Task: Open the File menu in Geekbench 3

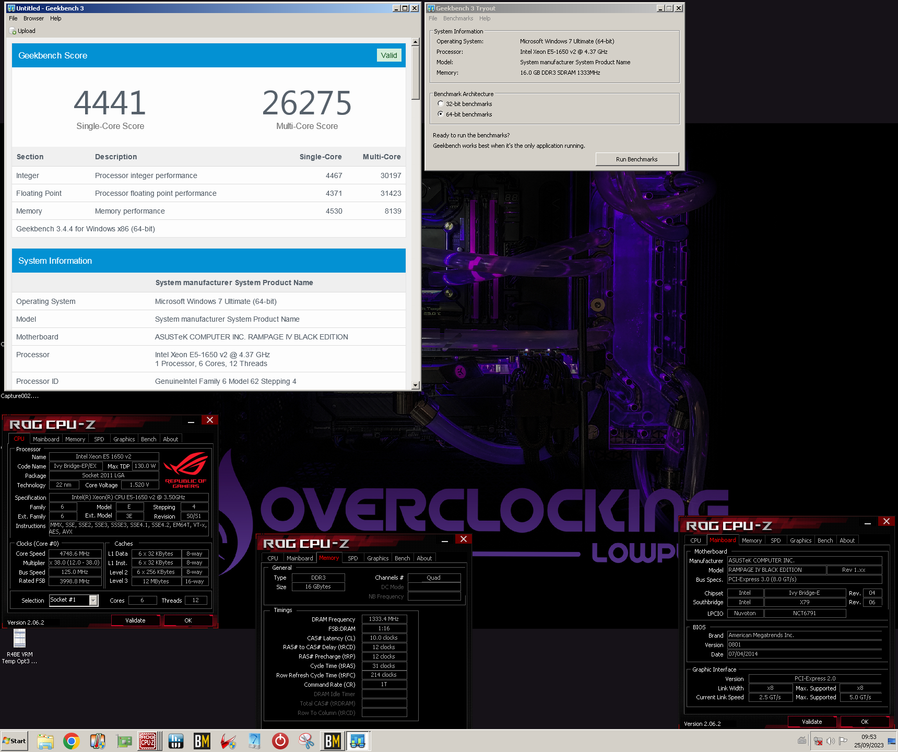Action: (x=13, y=18)
